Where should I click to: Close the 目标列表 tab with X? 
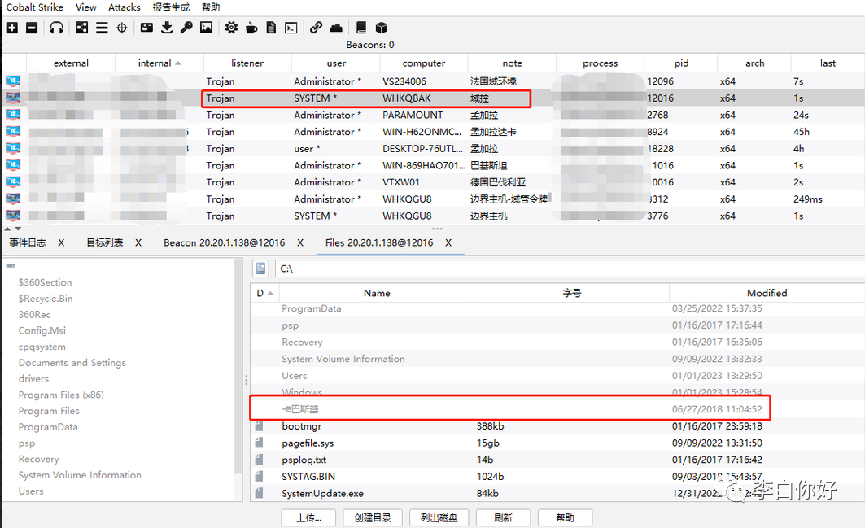[138, 242]
